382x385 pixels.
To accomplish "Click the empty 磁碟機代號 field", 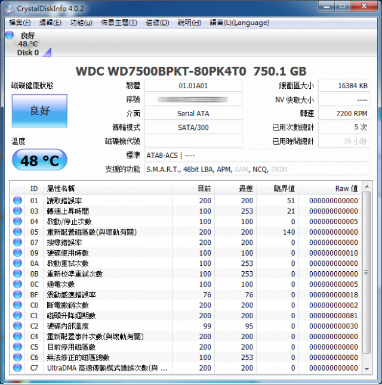I will pyautogui.click(x=193, y=141).
